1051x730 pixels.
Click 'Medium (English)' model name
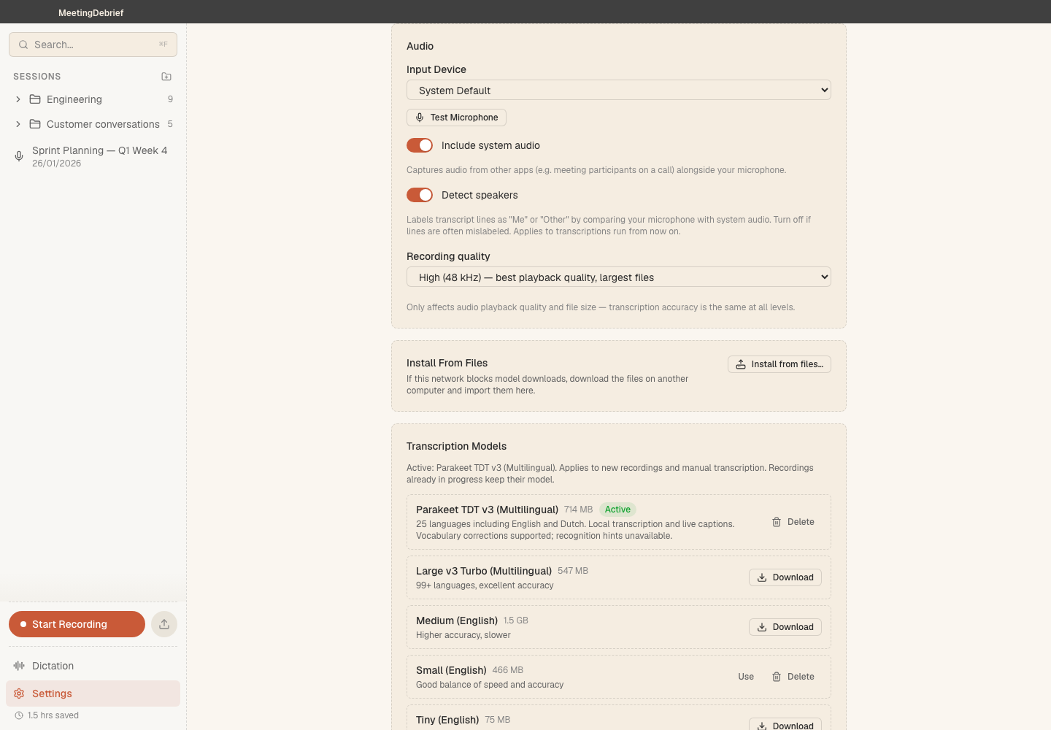[457, 620]
